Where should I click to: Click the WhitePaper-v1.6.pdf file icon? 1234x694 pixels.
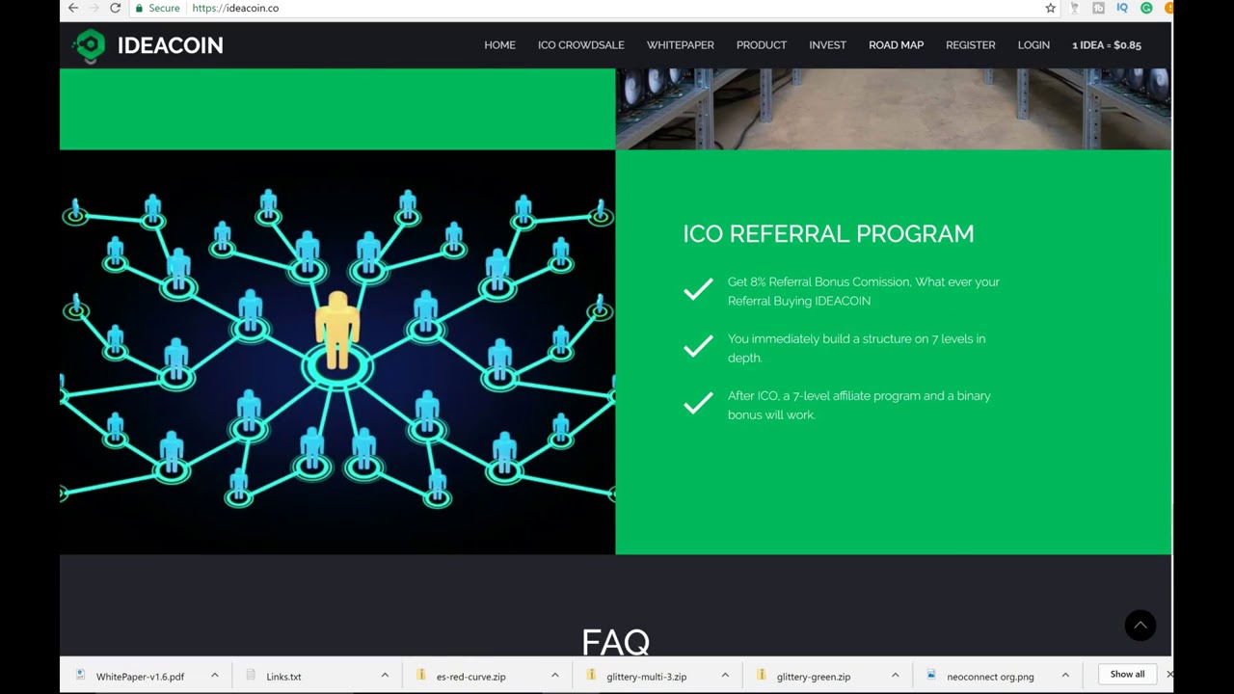81,676
